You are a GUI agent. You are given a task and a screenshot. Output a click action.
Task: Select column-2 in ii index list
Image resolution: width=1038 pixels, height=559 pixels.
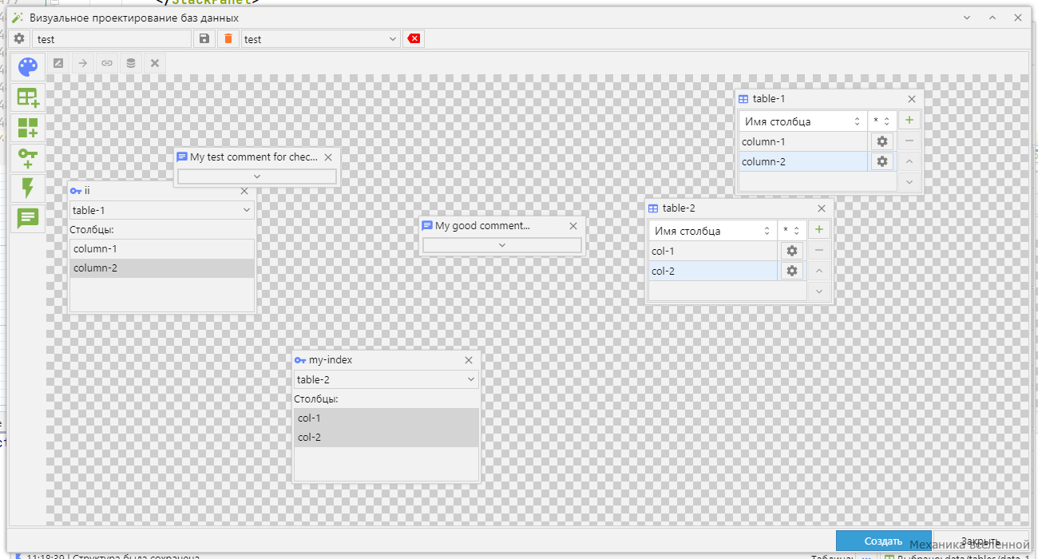162,268
